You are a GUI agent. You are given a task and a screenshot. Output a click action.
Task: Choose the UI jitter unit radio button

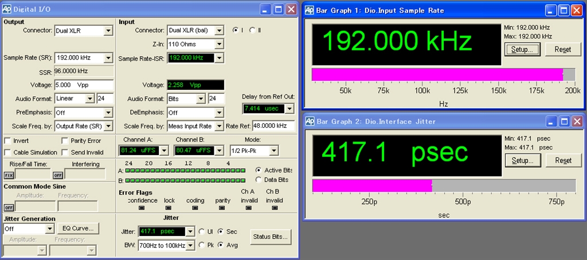tap(202, 231)
